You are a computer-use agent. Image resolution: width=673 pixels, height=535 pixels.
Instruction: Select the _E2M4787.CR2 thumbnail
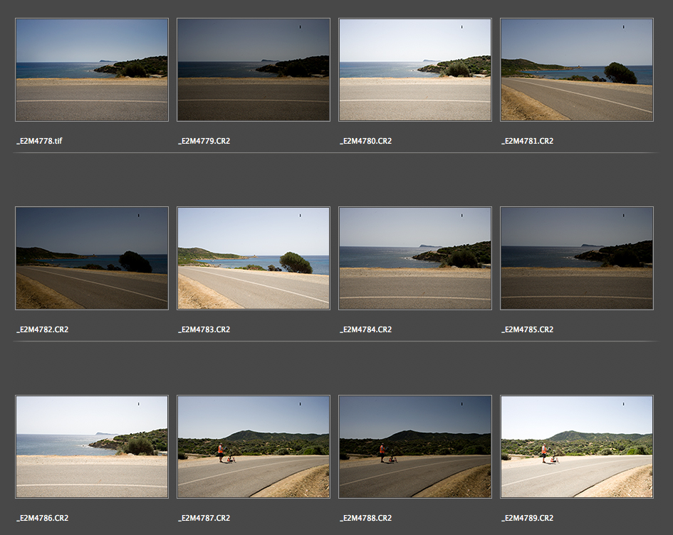coord(254,447)
